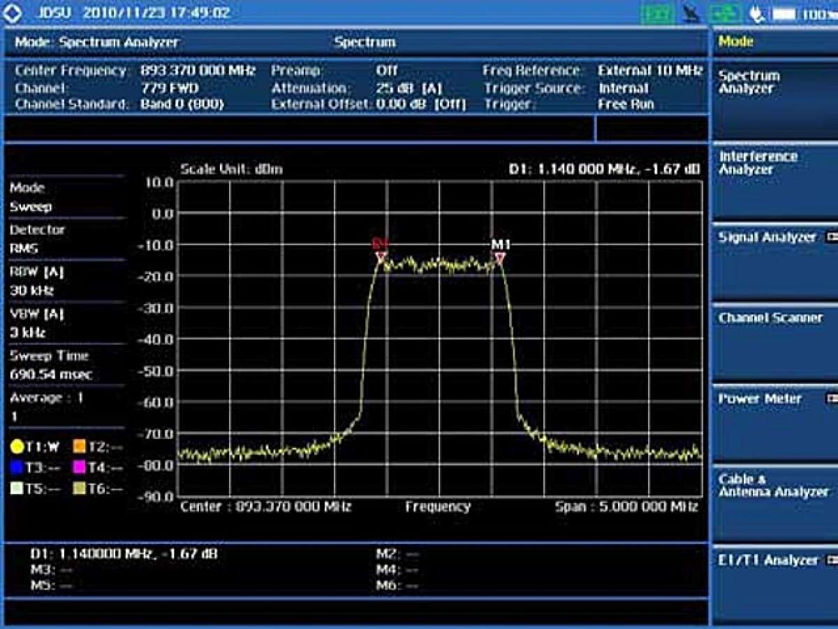Click the Average : 1 setting
This screenshot has height=629, width=838.
tap(66, 407)
